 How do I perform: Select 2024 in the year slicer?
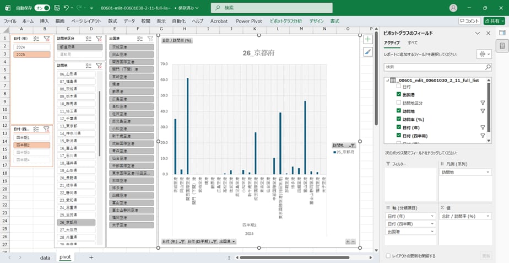[x=31, y=47]
